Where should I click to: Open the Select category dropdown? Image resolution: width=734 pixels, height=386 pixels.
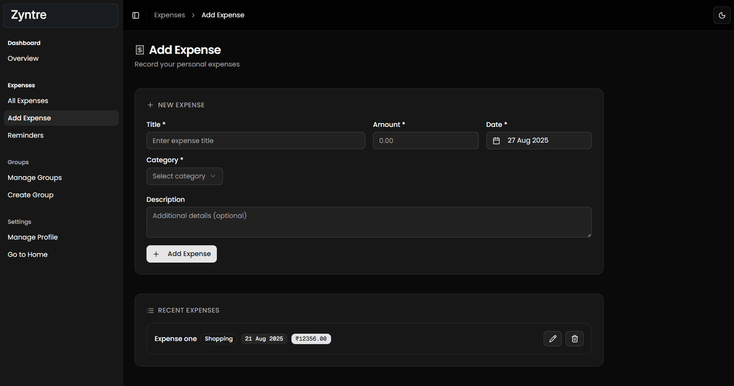(185, 176)
